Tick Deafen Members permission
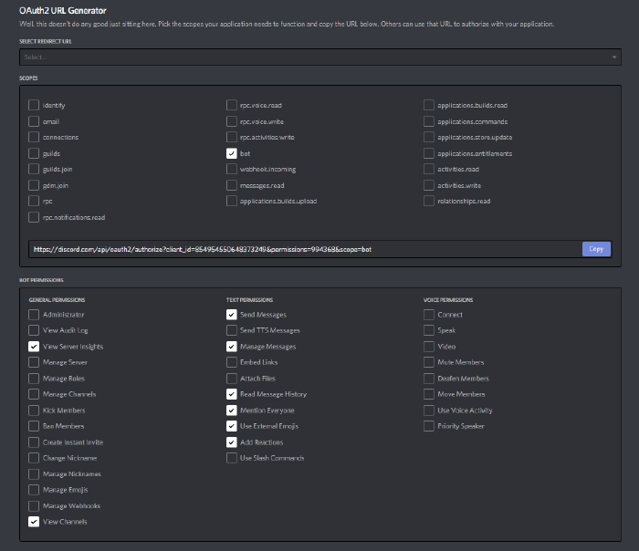639x551 pixels. [x=429, y=379]
